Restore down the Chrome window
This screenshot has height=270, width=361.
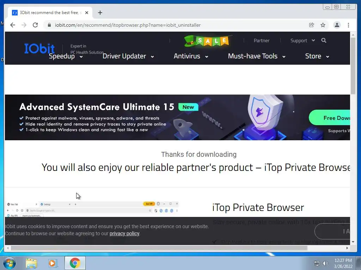(x=336, y=7)
